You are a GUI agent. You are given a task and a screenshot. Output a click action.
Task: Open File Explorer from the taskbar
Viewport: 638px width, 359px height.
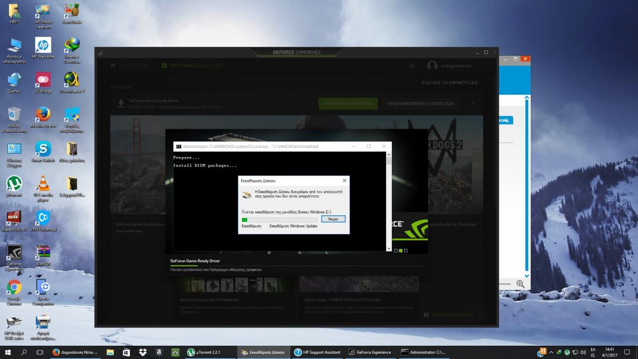pyautogui.click(x=110, y=352)
